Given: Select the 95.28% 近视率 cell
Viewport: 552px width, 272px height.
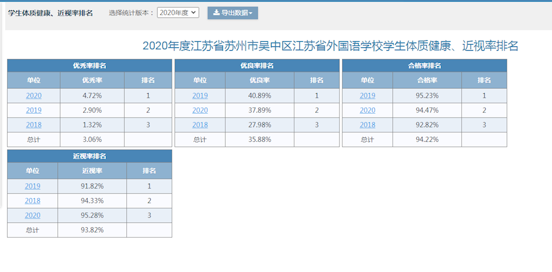Looking at the screenshot, I should pyautogui.click(x=92, y=215).
